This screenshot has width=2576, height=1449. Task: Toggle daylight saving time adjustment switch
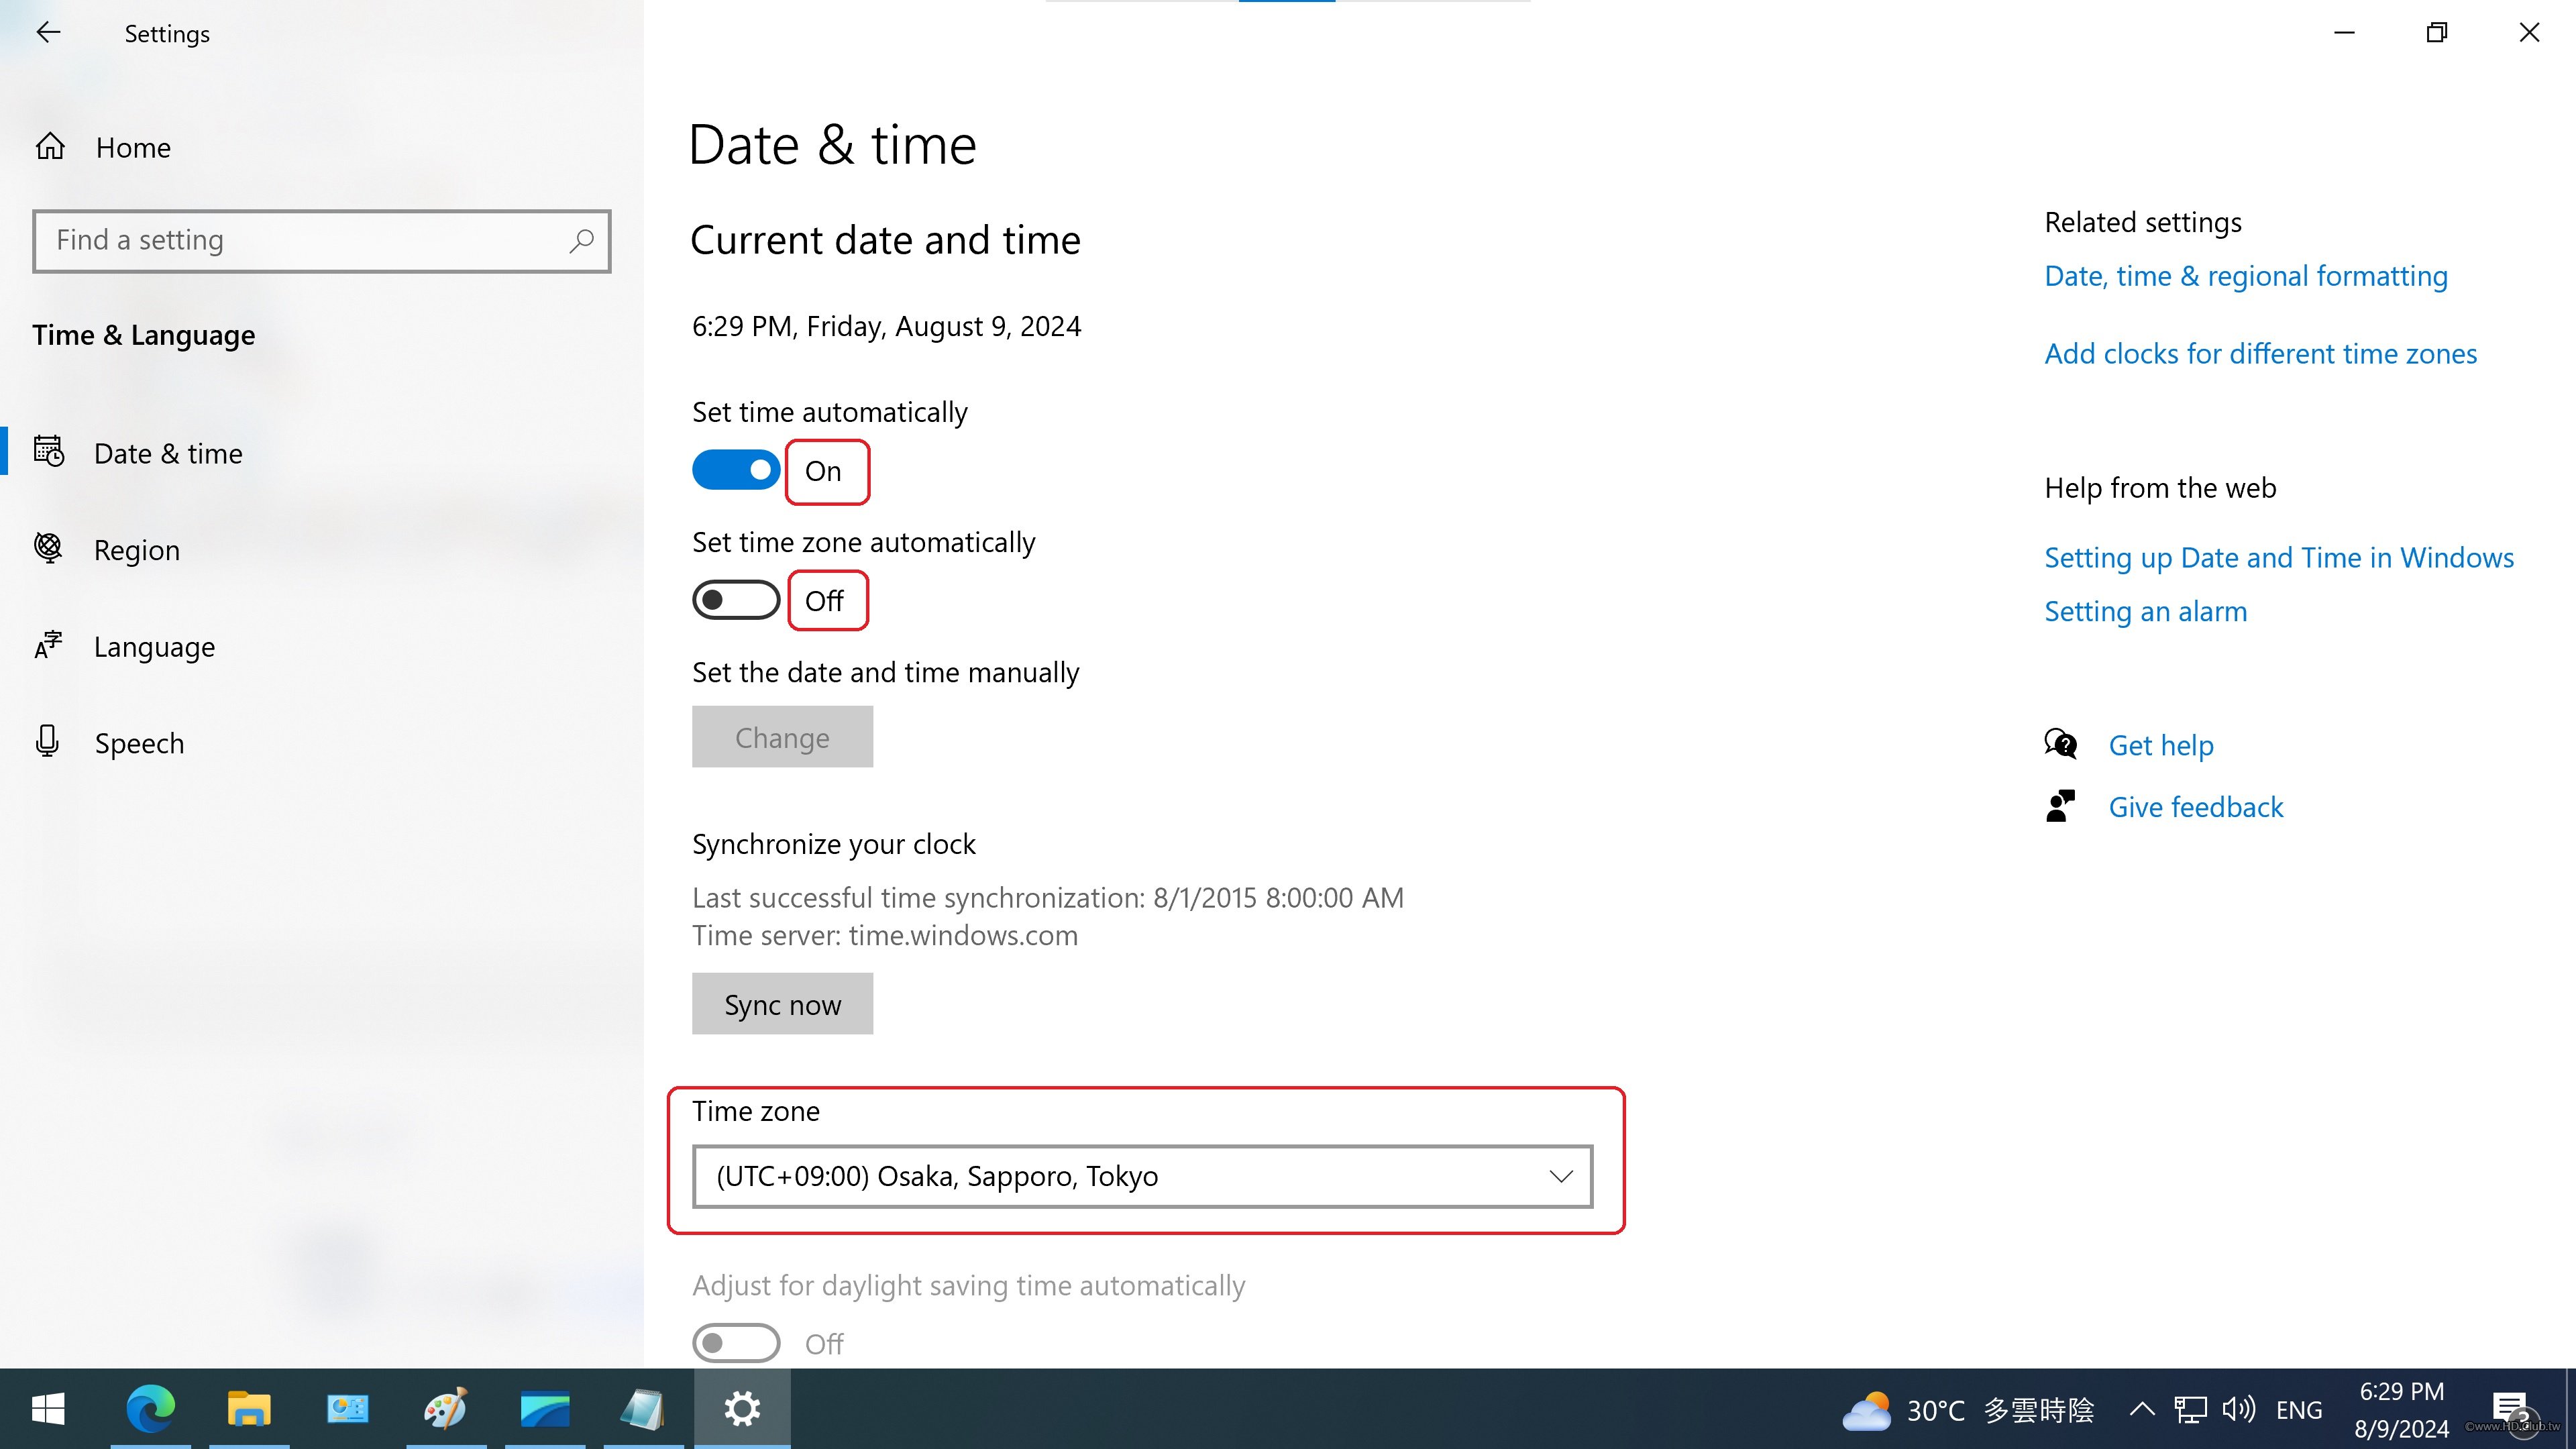click(x=736, y=1343)
